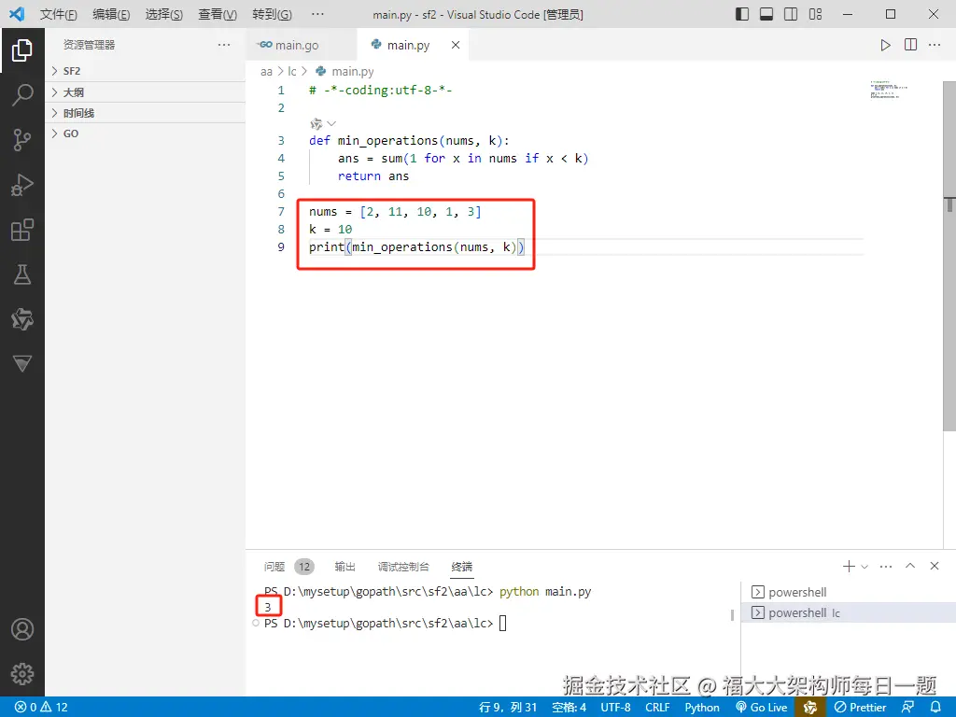956x717 pixels.
Task: Change line ending via CRLF
Action: click(x=657, y=708)
